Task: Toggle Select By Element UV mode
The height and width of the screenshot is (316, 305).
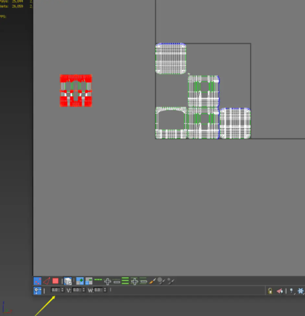Action: 68,281
